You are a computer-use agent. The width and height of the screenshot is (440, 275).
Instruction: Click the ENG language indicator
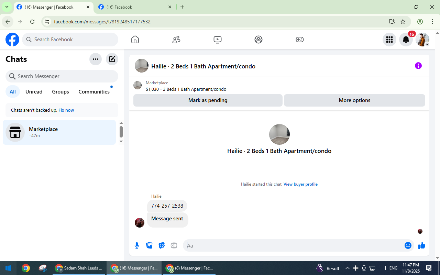click(393, 268)
